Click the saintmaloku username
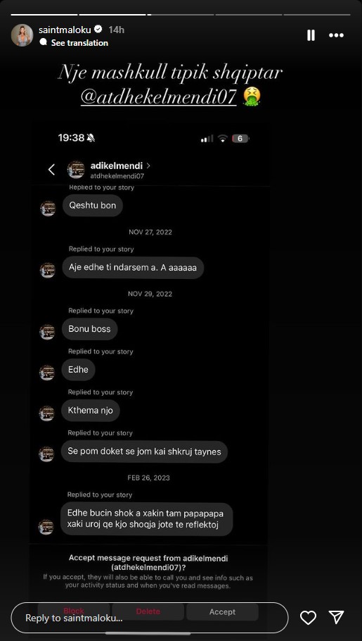 coord(65,30)
